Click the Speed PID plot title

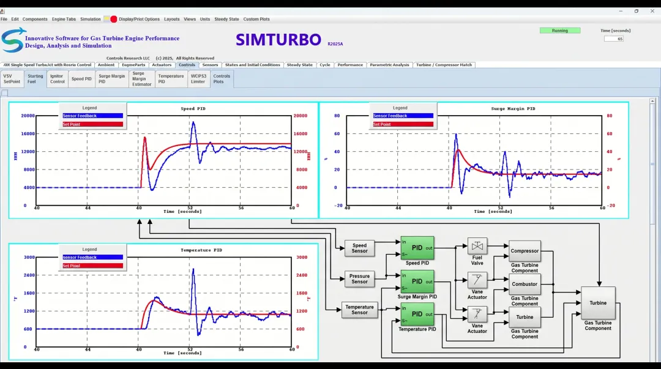point(193,109)
